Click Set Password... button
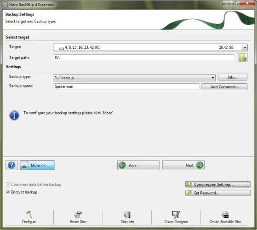 (x=218, y=193)
